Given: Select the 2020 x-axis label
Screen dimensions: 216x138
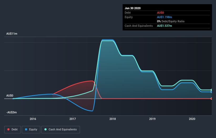Looking at the screenshot, I should point(192,119).
